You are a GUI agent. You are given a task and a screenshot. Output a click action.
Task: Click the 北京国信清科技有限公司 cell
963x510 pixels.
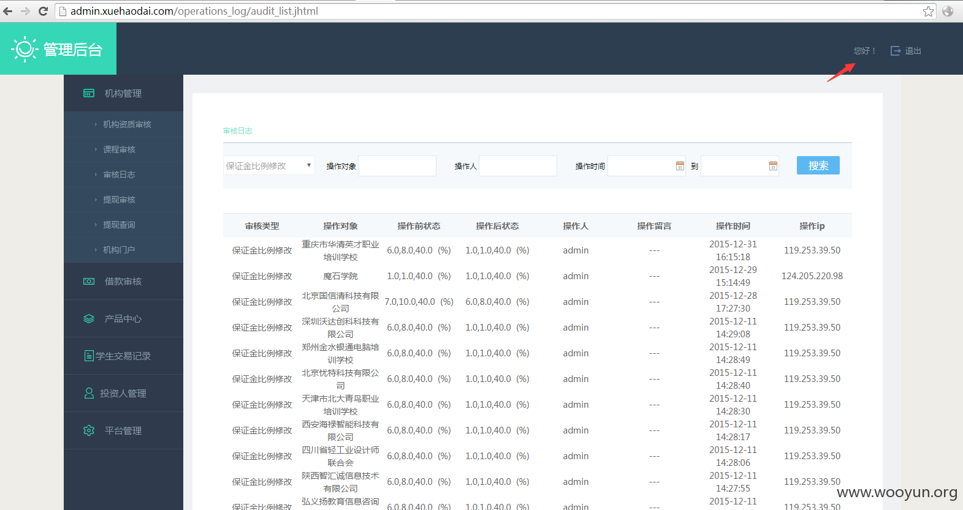pos(341,302)
